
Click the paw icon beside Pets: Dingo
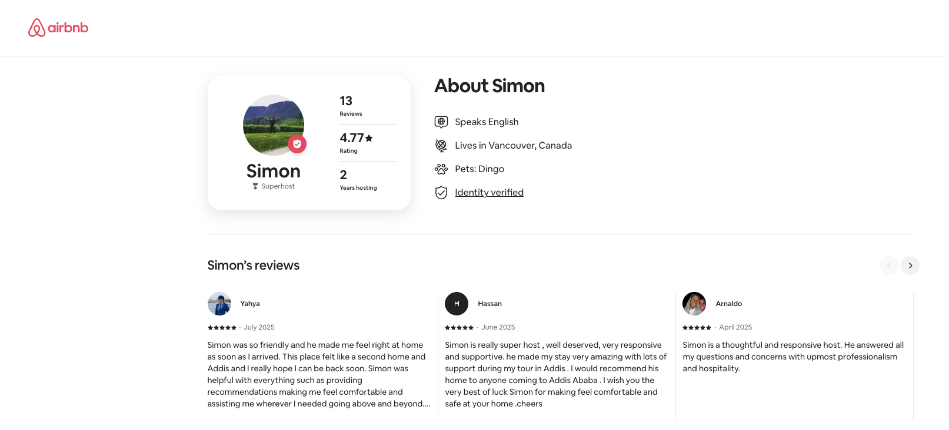pos(441,169)
